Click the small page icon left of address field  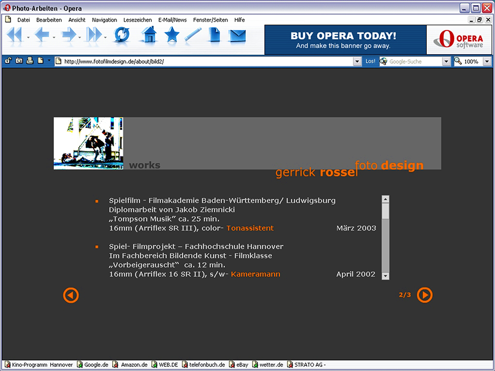(41, 60)
